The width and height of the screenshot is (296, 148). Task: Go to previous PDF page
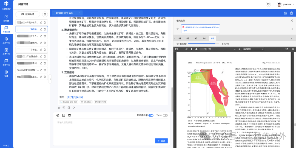coord(191,49)
